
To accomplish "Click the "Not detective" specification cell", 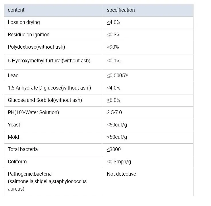I will pyautogui.click(x=121, y=174).
